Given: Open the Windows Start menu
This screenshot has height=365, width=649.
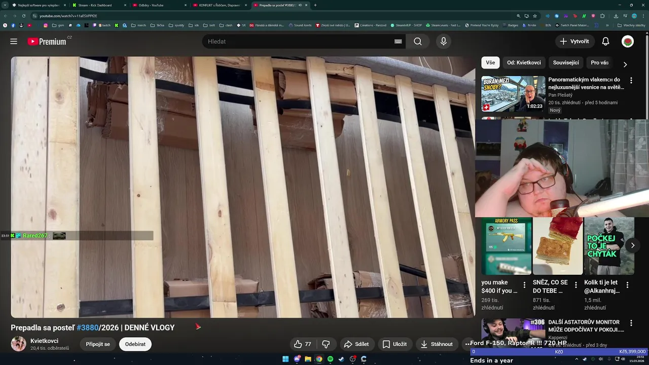Looking at the screenshot, I should tap(285, 359).
